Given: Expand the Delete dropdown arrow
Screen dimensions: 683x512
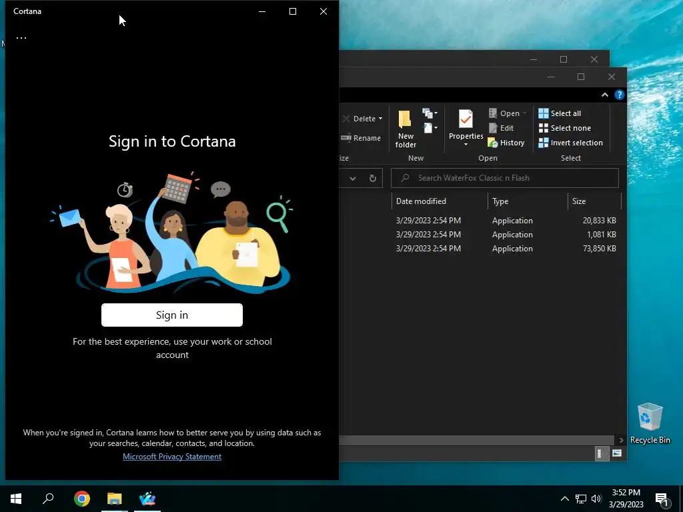Looking at the screenshot, I should pyautogui.click(x=380, y=119).
